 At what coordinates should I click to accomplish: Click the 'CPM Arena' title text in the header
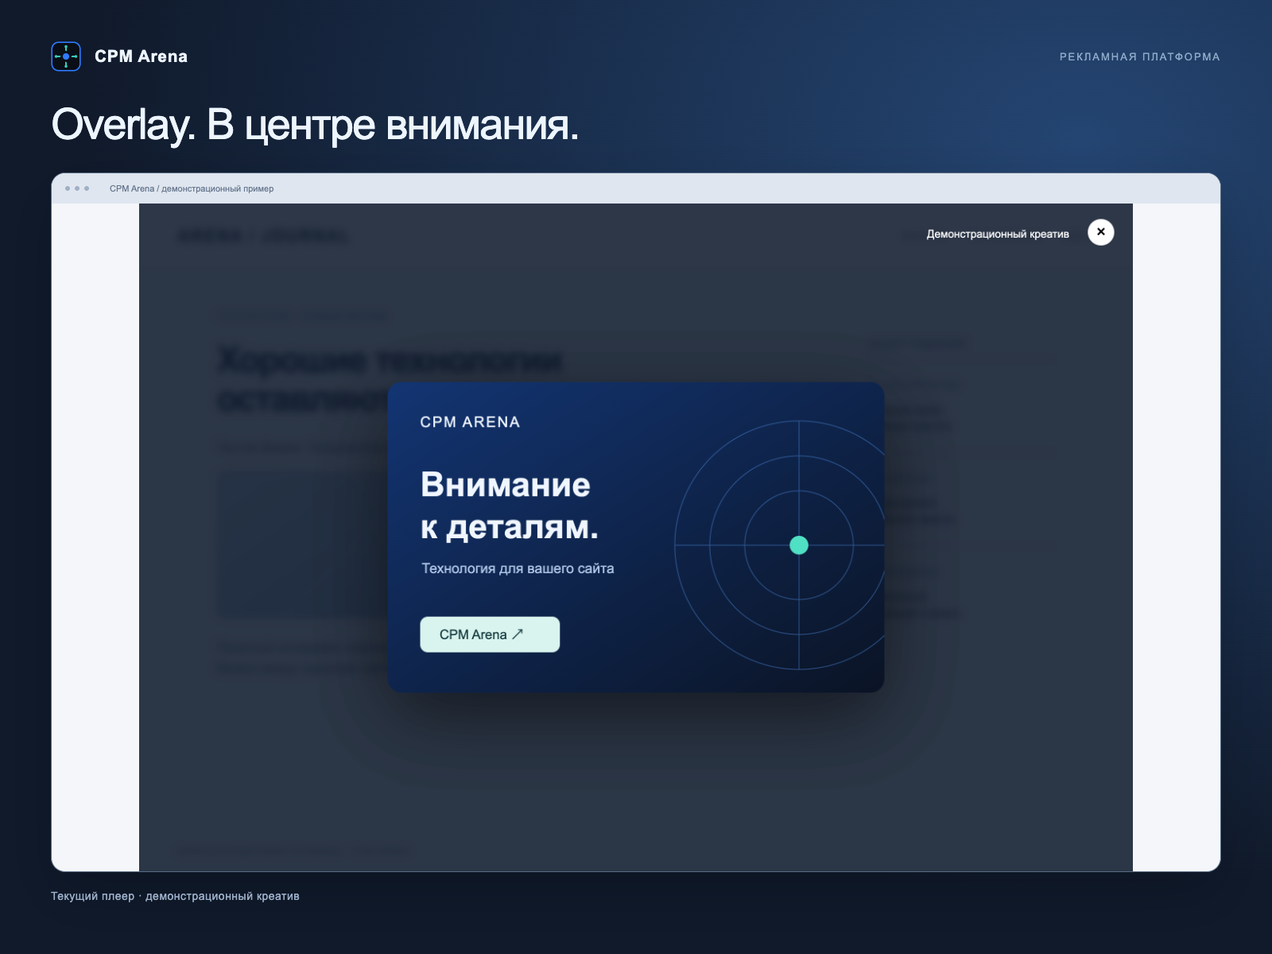142,56
